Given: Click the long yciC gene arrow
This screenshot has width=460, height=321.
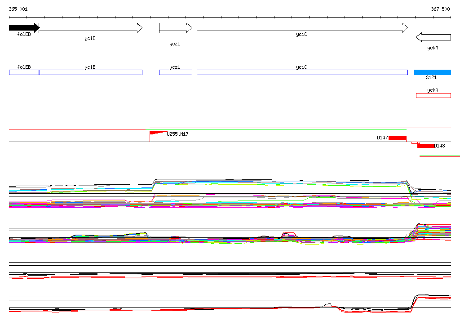Looking at the screenshot, I should click(x=302, y=28).
